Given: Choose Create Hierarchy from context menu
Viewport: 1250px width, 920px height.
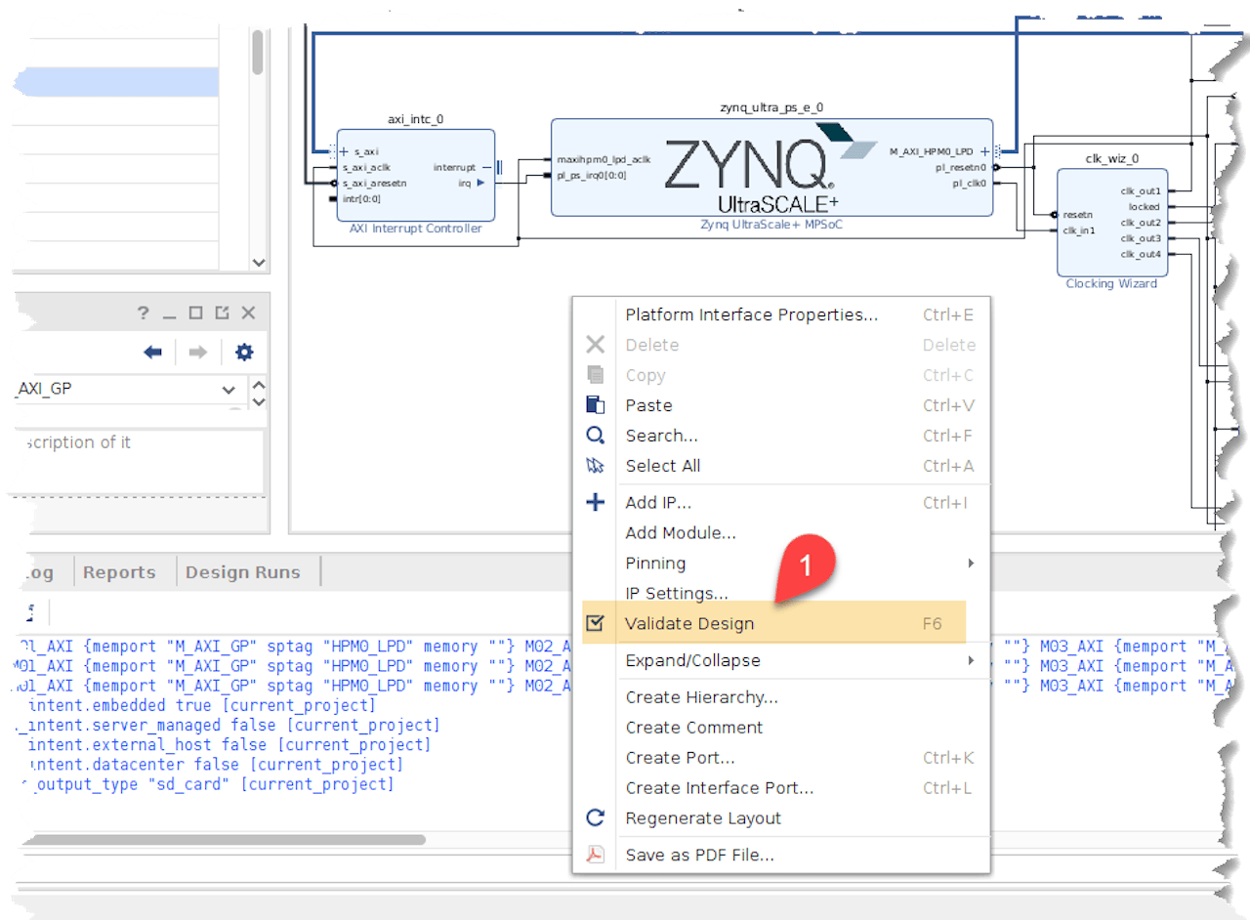Looking at the screenshot, I should 701,697.
